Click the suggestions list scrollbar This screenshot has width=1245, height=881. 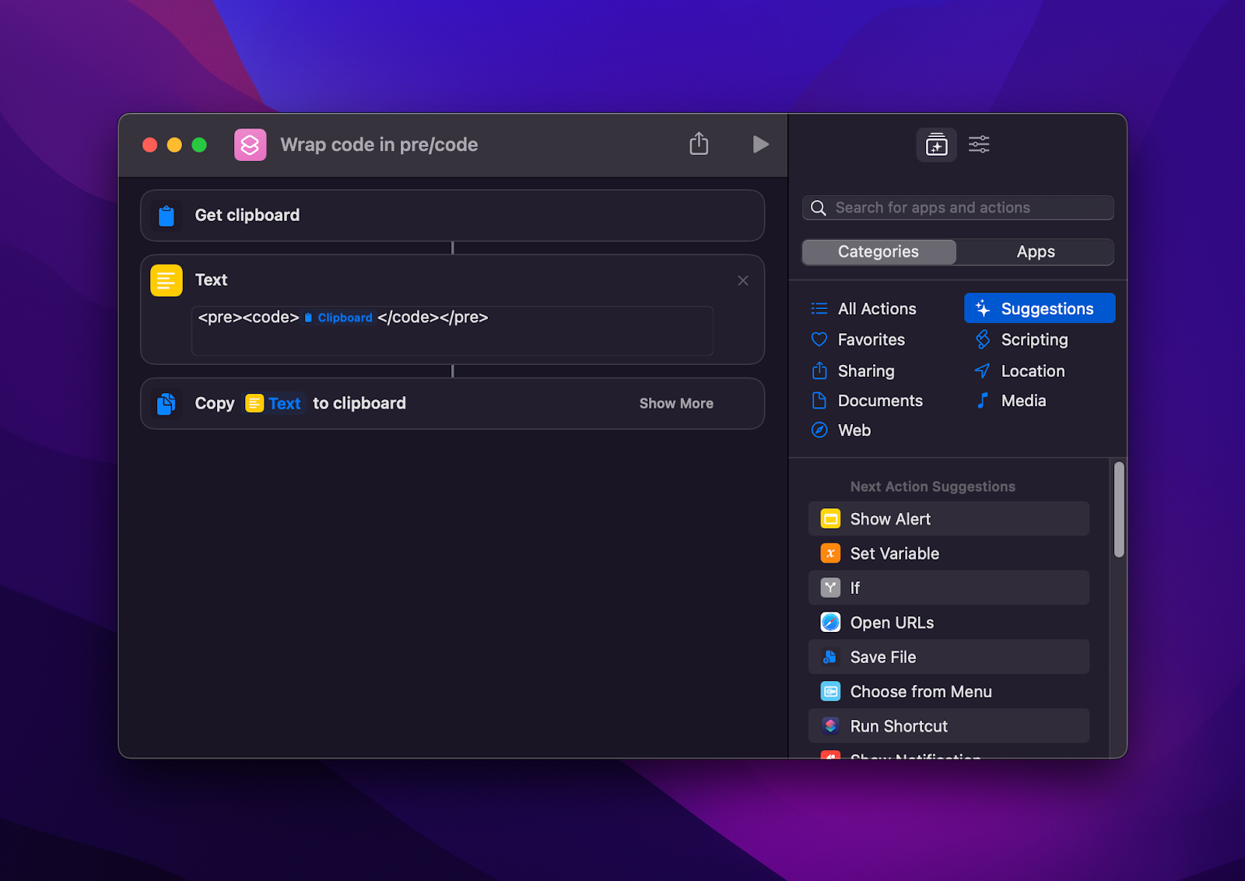(x=1119, y=510)
